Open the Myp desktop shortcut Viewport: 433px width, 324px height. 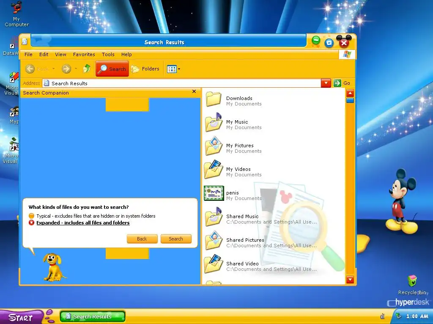pyautogui.click(x=14, y=116)
